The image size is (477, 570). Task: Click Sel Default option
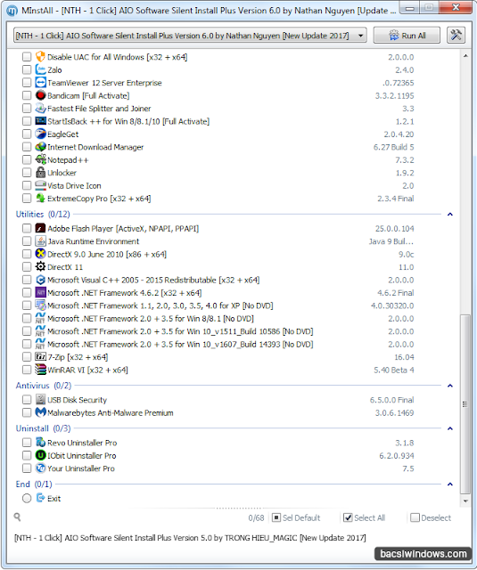pyautogui.click(x=296, y=517)
